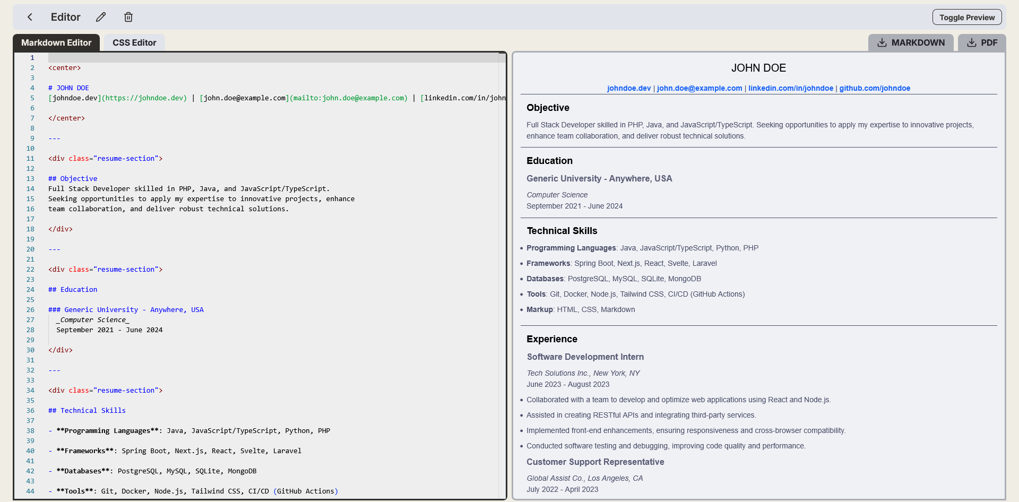Viewport: 1019px width, 502px height.
Task: Switch to the Markdown Editor tab
Action: pos(56,42)
